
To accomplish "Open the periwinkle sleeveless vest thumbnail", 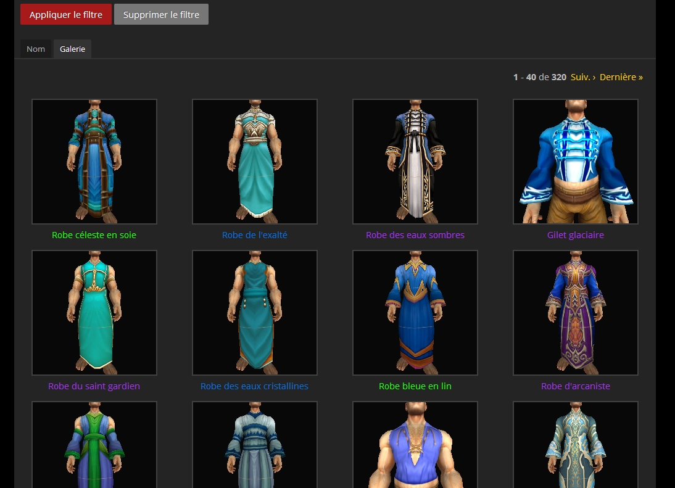I will 415,445.
